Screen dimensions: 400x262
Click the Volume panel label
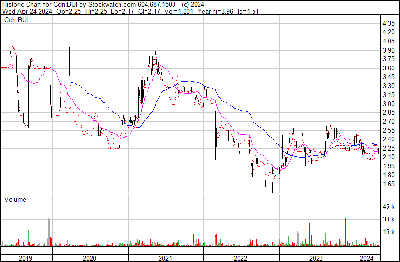click(x=15, y=199)
